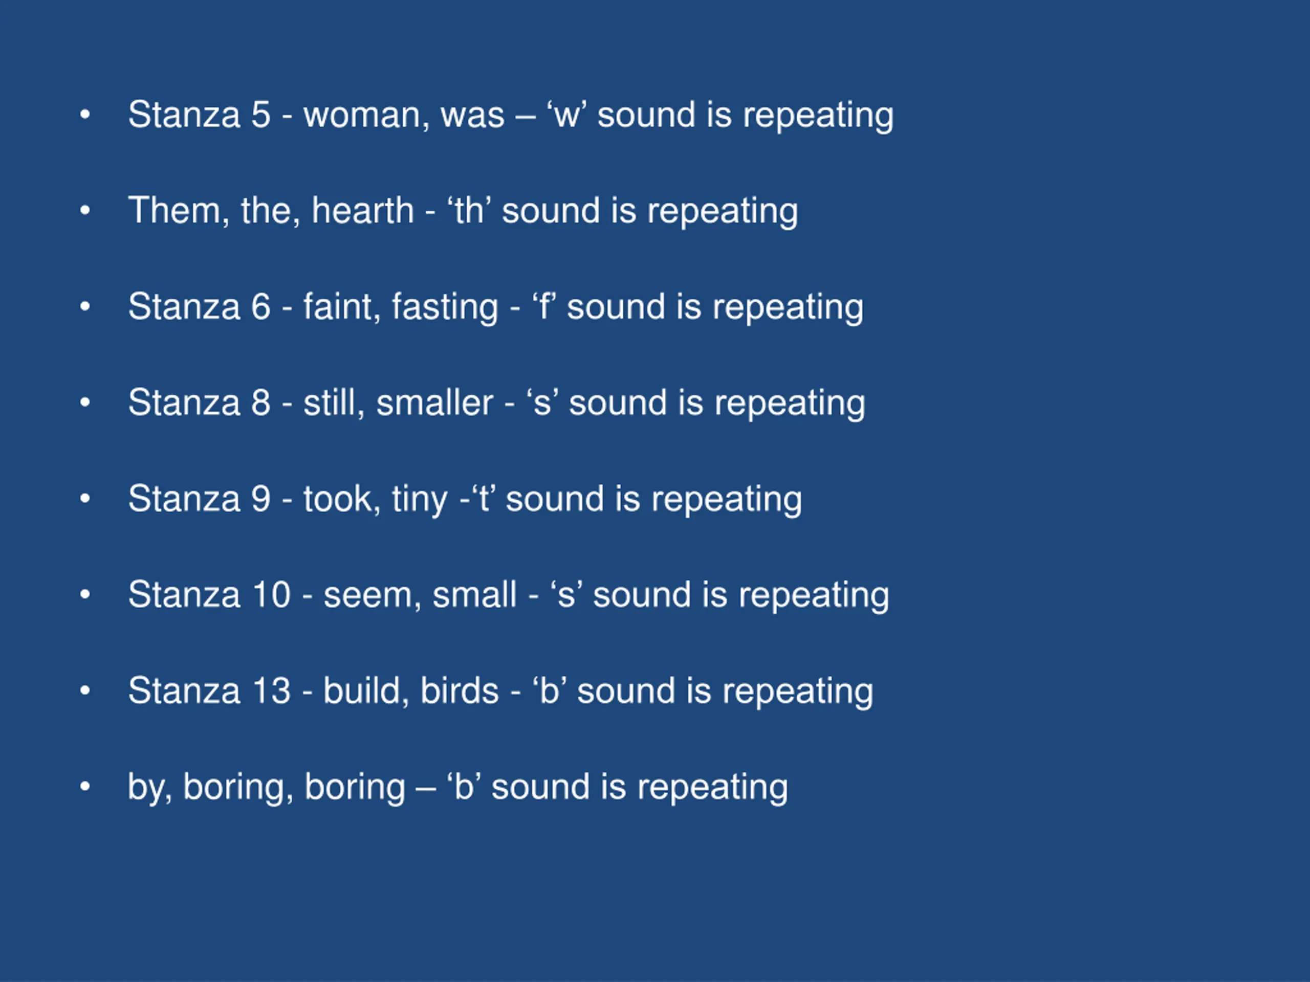
Task: Click the bullet before Stanza 10
Action: coord(85,594)
